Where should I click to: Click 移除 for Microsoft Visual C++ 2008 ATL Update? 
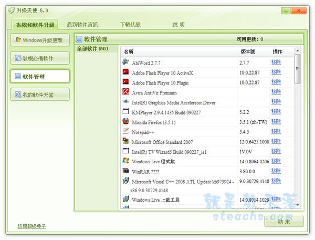click(x=276, y=181)
